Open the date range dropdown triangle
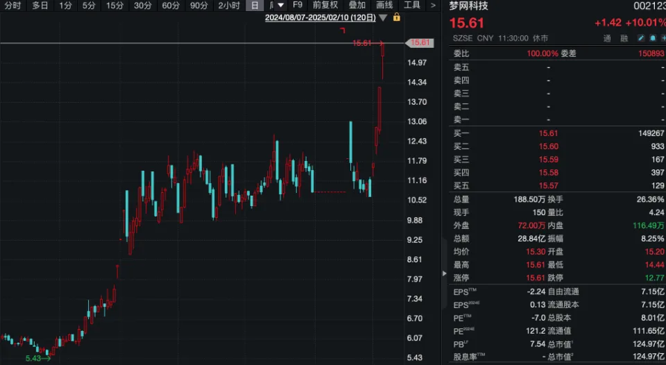Screen dimensions: 666x365 tap(383, 18)
